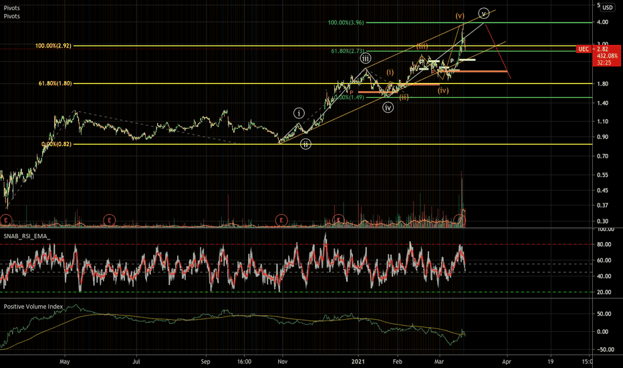Click the 80.00 RSI scale value

point(604,244)
